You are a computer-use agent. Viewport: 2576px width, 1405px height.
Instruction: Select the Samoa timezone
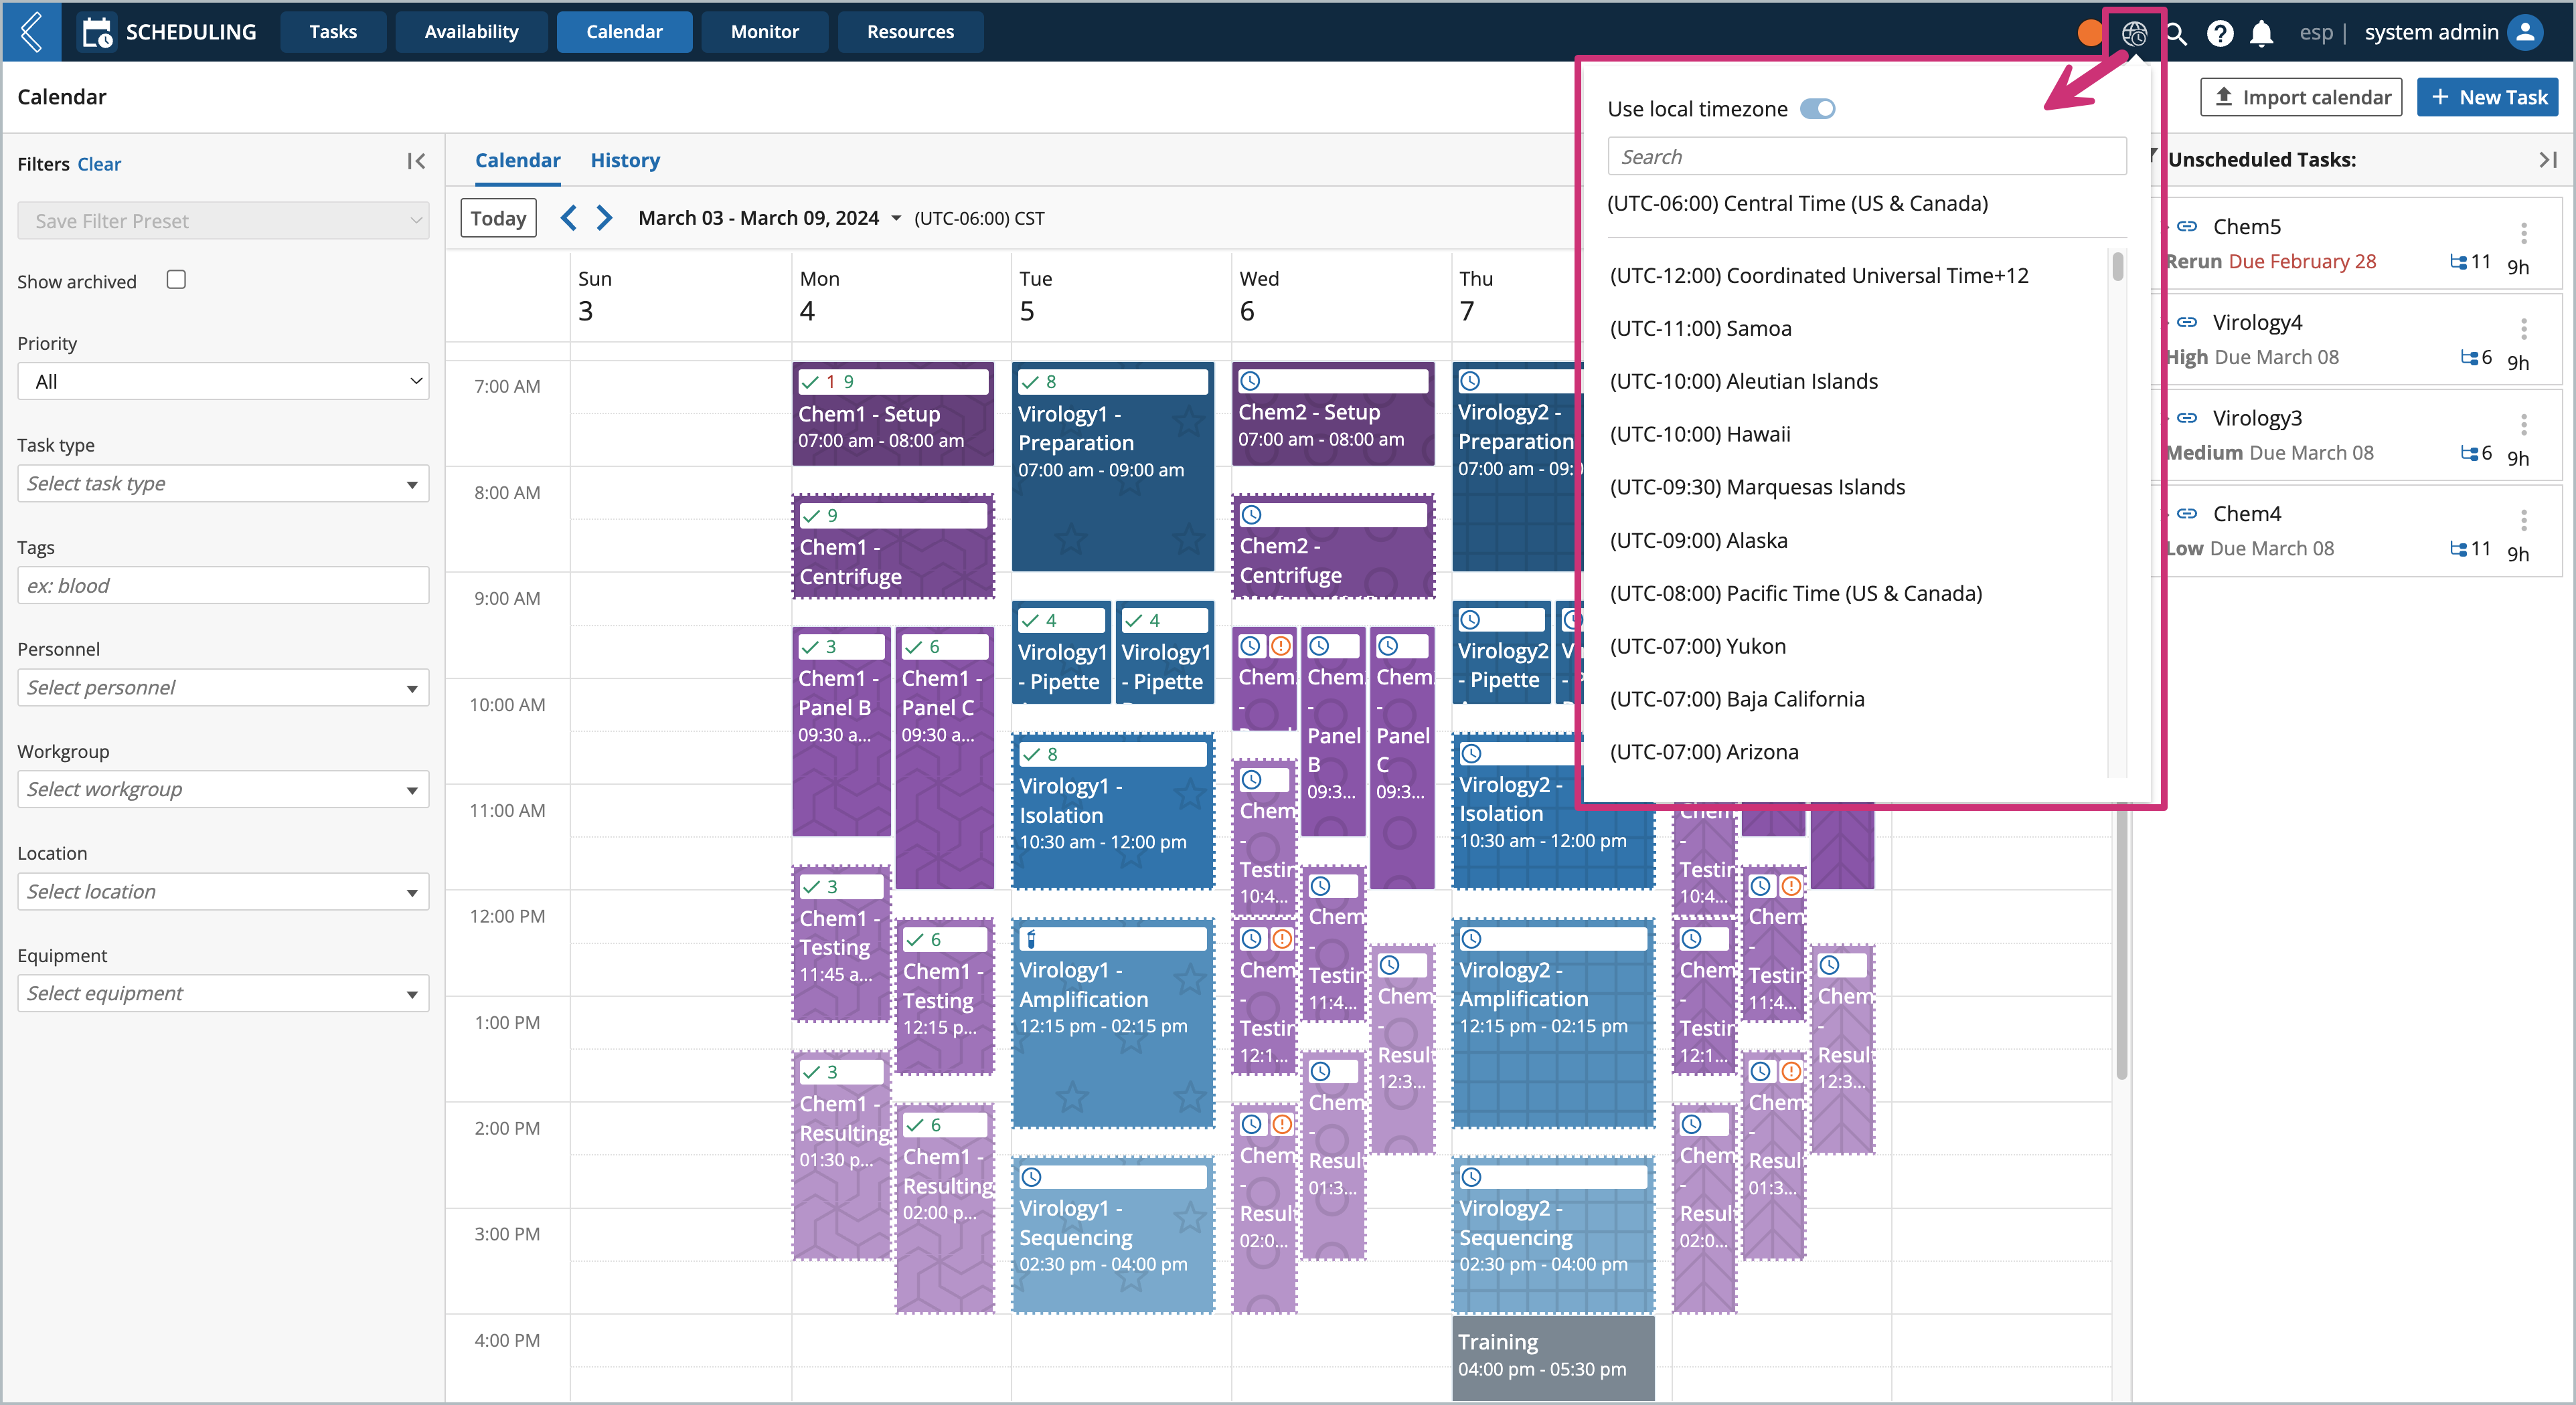tap(1701, 329)
